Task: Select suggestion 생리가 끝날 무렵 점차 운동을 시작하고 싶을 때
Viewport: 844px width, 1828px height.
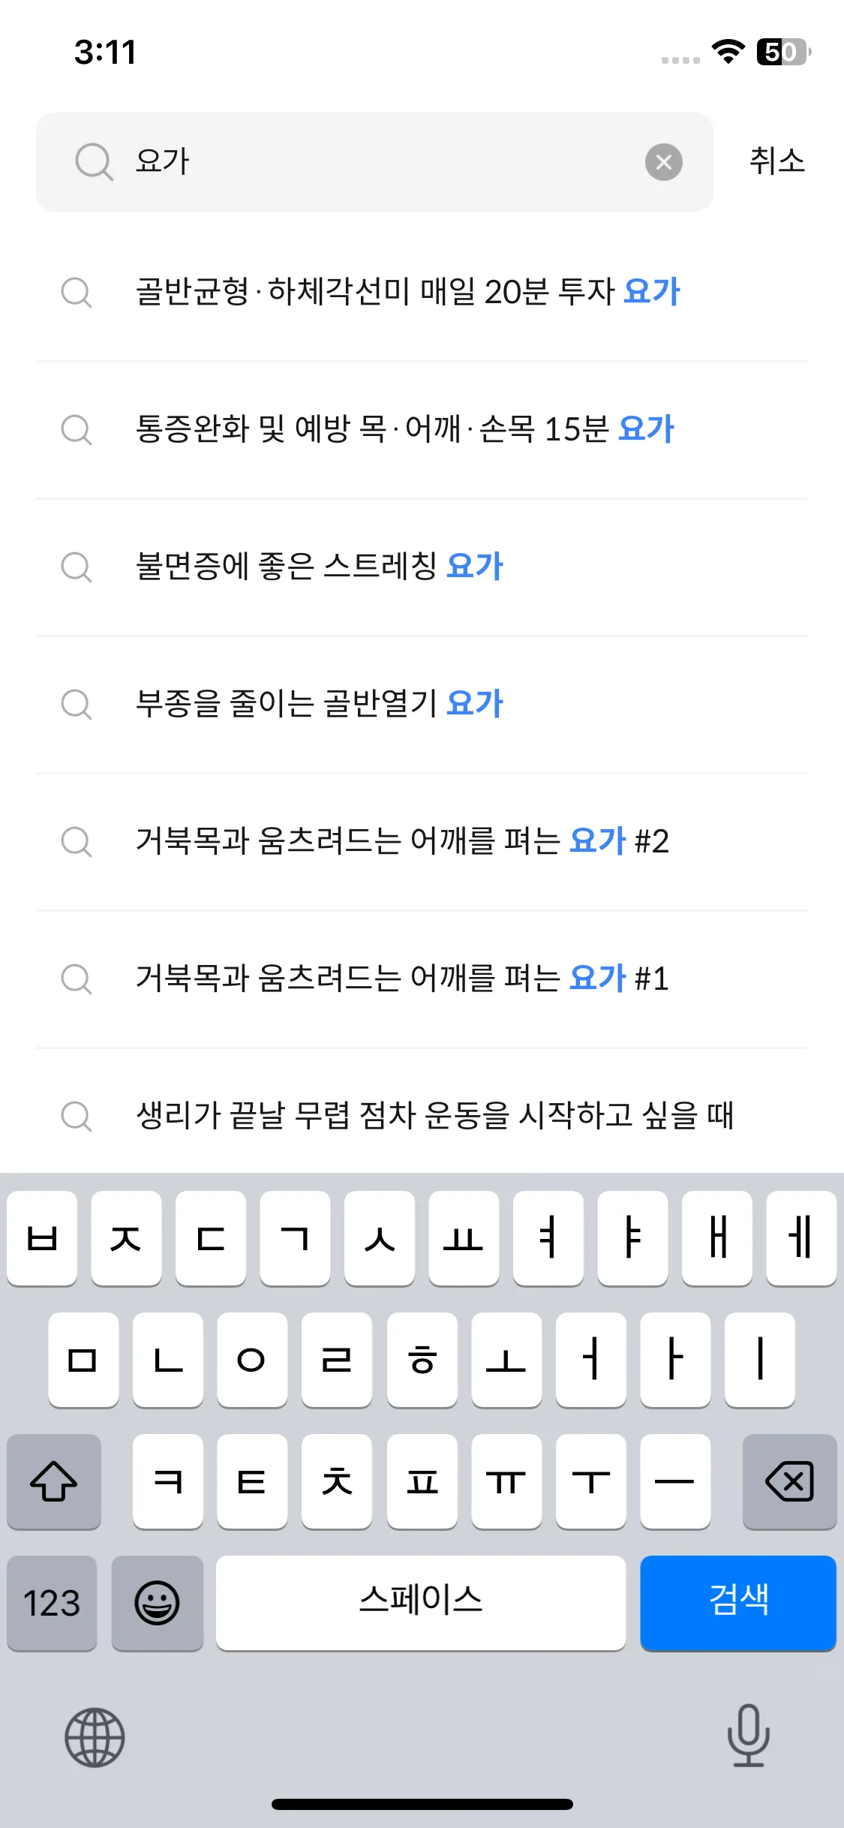Action: (x=434, y=1116)
